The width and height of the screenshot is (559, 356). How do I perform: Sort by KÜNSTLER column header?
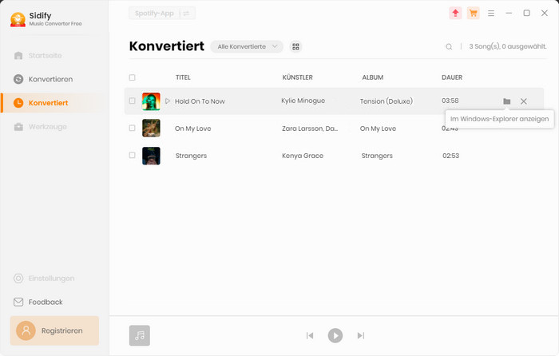coord(297,77)
